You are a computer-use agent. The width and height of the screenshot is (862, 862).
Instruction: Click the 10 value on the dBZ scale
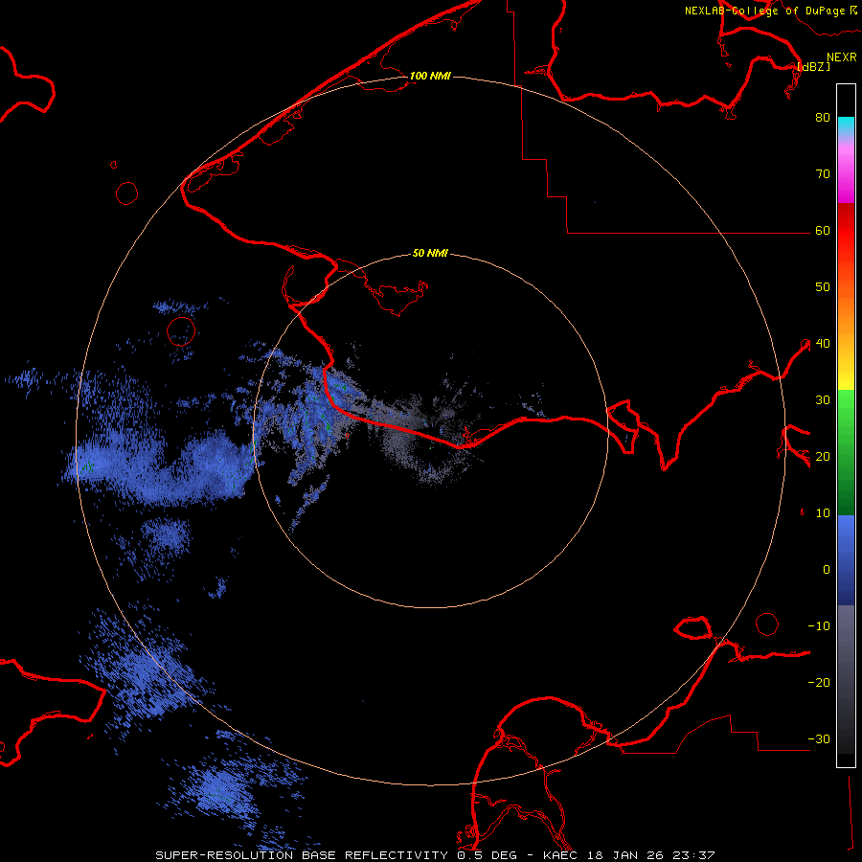[x=823, y=513]
